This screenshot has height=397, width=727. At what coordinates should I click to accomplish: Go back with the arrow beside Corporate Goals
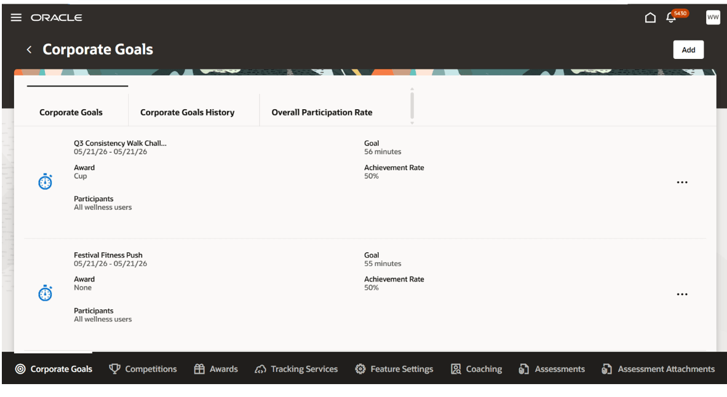(x=29, y=50)
